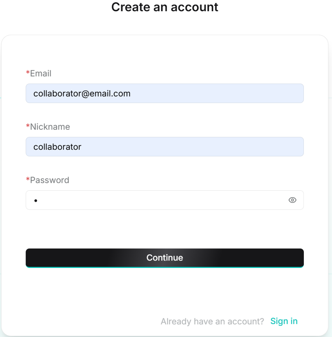Screen dimensions: 332x337
Task: Click the Email field label
Action: coord(41,74)
